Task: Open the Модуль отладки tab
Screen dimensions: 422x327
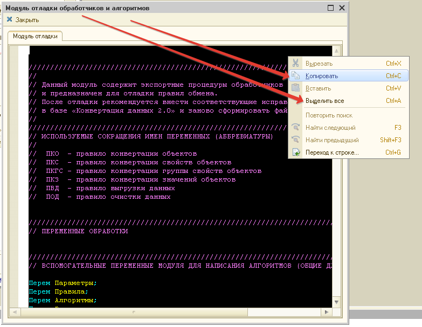Action: 35,36
